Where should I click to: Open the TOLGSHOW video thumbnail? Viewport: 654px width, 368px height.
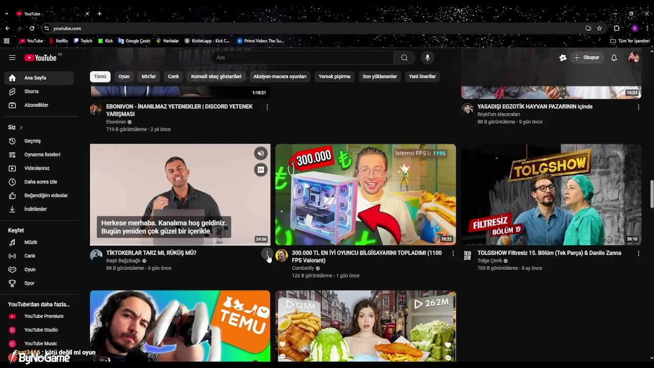[x=551, y=195]
